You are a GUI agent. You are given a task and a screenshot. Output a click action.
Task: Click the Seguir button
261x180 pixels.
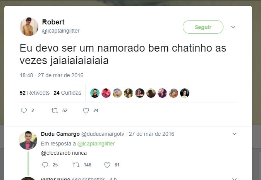203,27
